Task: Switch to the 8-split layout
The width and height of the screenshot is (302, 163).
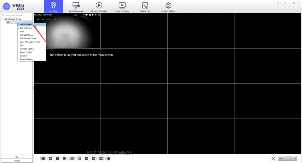Action: tap(65, 158)
